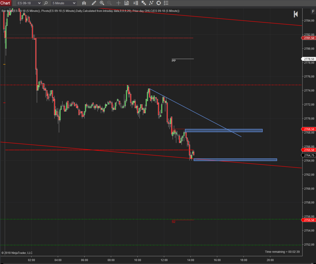Click the indicator description label text

pos(90,11)
